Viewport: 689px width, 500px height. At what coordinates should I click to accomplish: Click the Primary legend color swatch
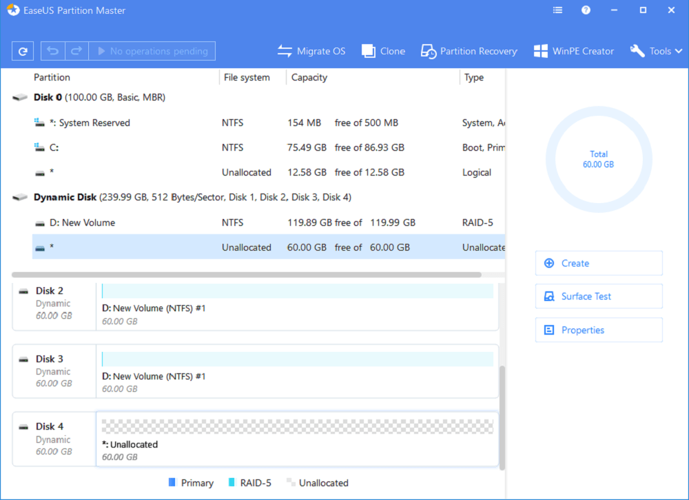coord(172,482)
